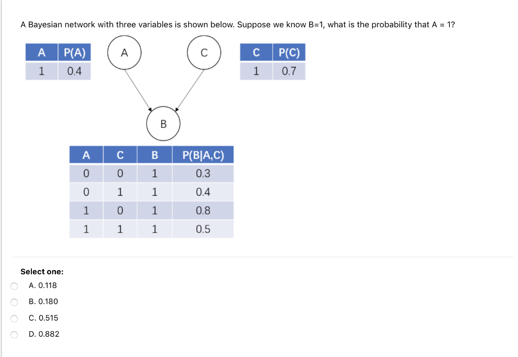Select the cell containing value 0.7 under P(C)
The image size is (518, 357).
(x=288, y=71)
